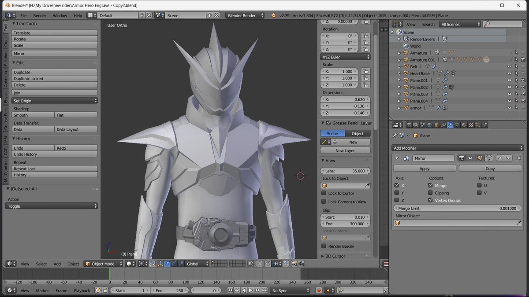Open the Particles properties tab
Screen dimensions: 529x297
pos(478,125)
